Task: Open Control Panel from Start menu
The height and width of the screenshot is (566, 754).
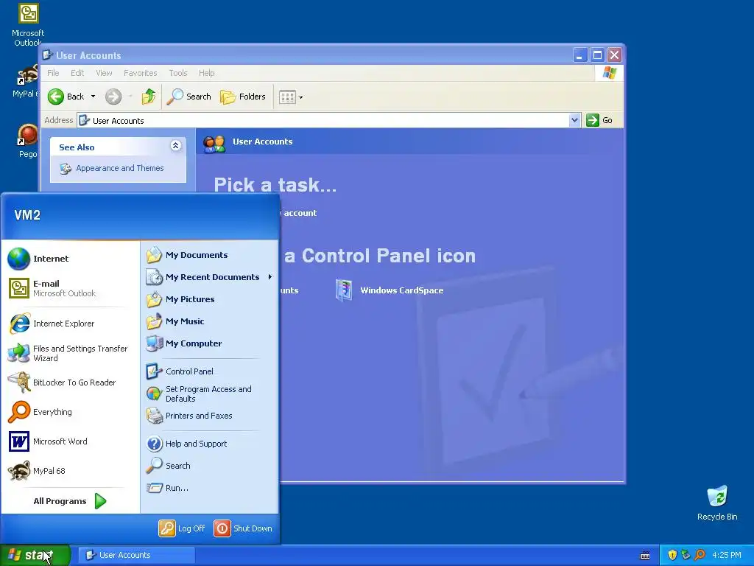Action: point(210,371)
